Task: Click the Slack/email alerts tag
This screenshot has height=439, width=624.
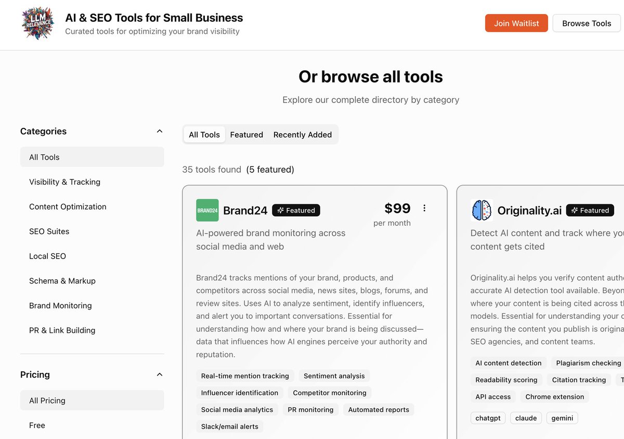Action: click(230, 427)
